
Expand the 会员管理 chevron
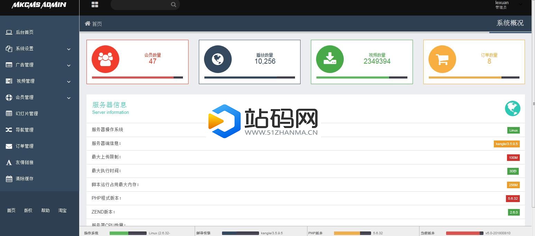(x=69, y=98)
